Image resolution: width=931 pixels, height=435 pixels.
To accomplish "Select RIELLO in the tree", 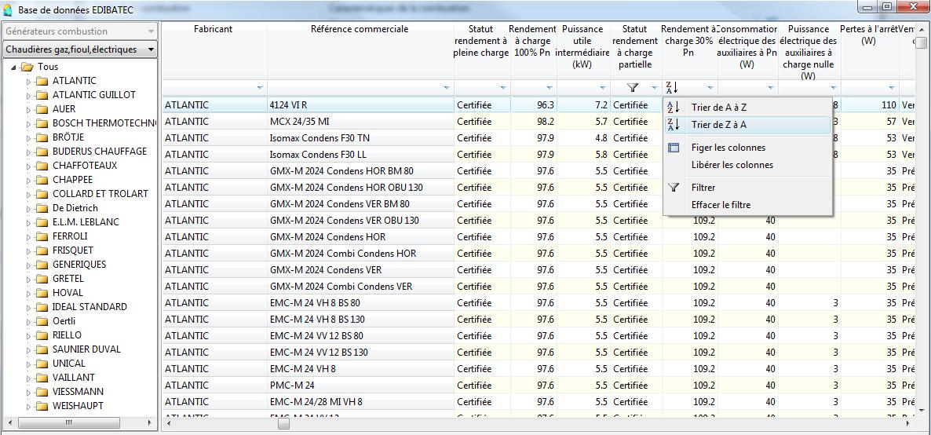I will tap(67, 335).
